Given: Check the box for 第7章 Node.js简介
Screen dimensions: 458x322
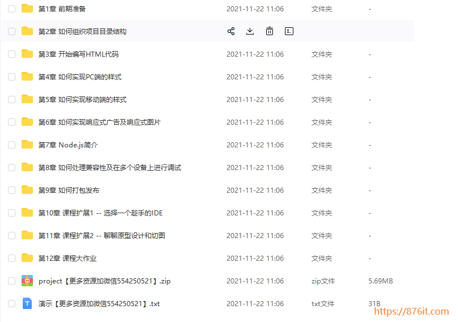Looking at the screenshot, I should tap(12, 145).
